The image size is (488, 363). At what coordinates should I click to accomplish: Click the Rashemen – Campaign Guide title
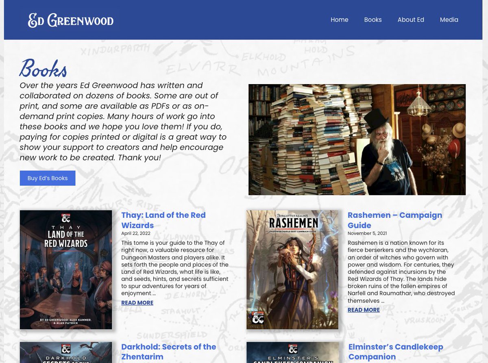point(394,220)
